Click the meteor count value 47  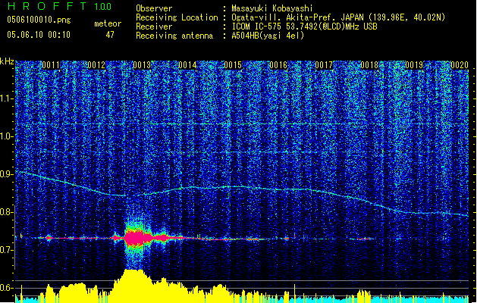109,35
